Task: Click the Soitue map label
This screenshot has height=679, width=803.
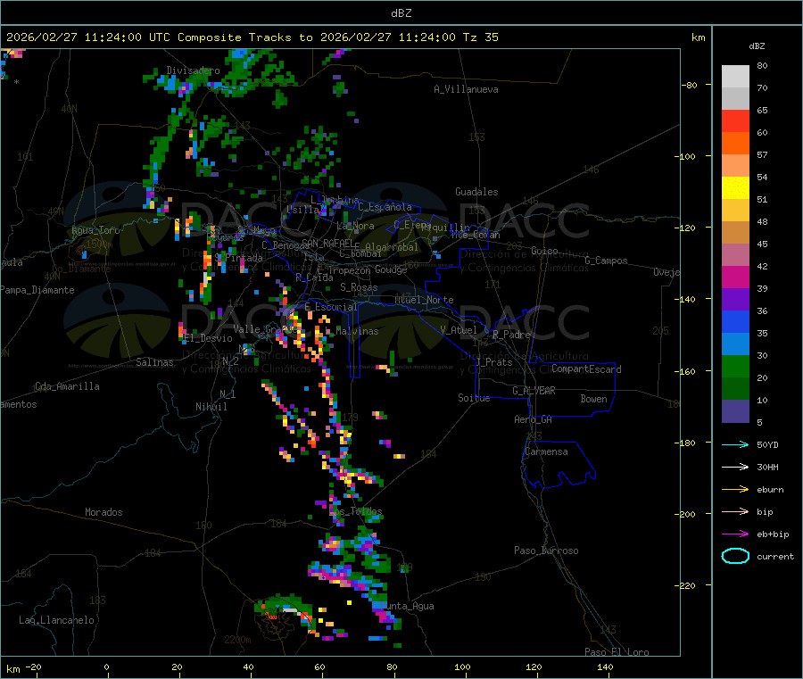Action: (x=474, y=398)
